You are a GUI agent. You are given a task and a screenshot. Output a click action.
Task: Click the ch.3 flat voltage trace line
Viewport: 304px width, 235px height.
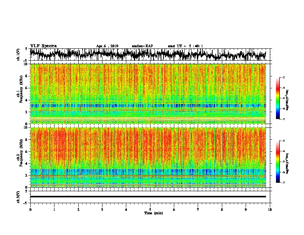[148, 197]
